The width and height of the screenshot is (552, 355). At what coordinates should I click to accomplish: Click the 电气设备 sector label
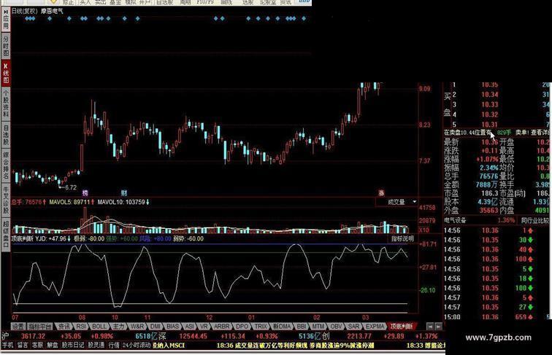pos(455,220)
